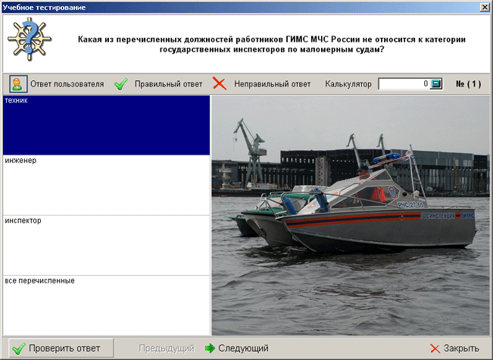The image size is (493, 360).
Task: Click the green checkmark correct answer icon
Action: pyautogui.click(x=121, y=84)
